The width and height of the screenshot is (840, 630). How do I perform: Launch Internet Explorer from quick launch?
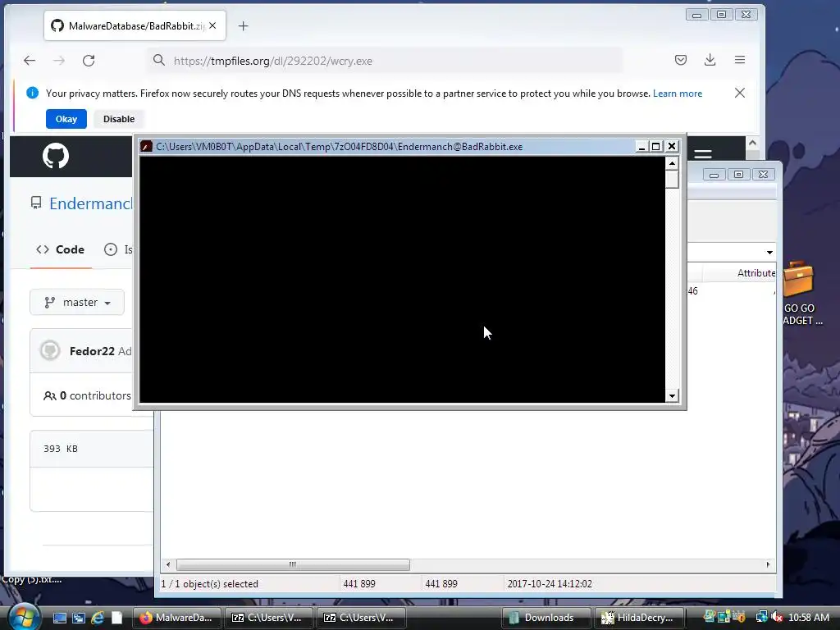[98, 618]
